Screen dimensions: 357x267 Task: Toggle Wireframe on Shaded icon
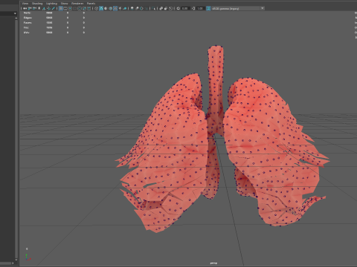(x=111, y=8)
